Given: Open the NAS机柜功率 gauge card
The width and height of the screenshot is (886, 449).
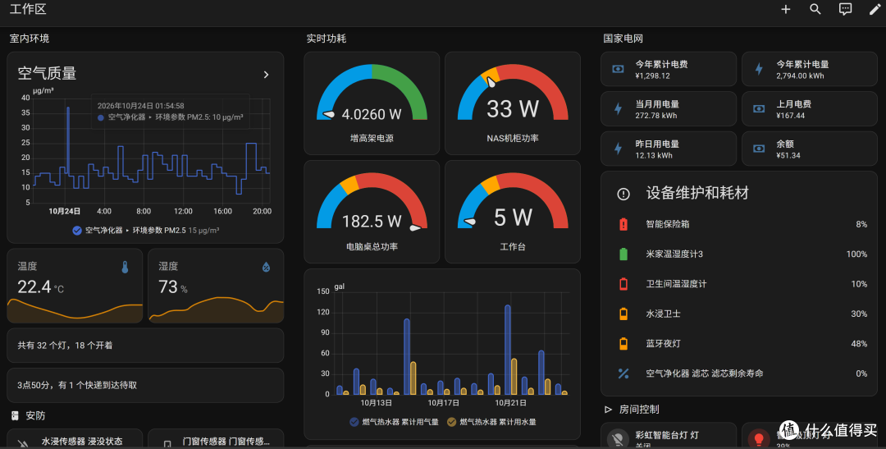Looking at the screenshot, I should point(513,103).
